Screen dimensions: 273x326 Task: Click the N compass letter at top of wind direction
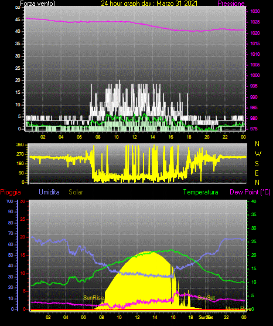(x=257, y=144)
